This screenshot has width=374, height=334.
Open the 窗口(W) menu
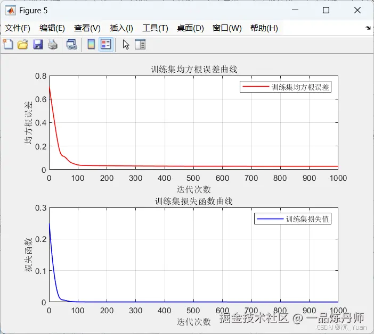(227, 28)
